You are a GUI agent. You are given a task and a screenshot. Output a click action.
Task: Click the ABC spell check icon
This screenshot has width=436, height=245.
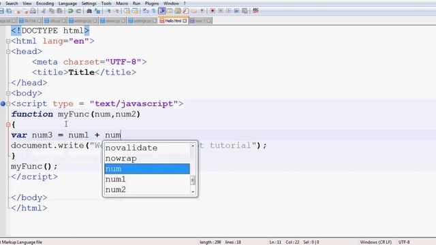point(256,11)
